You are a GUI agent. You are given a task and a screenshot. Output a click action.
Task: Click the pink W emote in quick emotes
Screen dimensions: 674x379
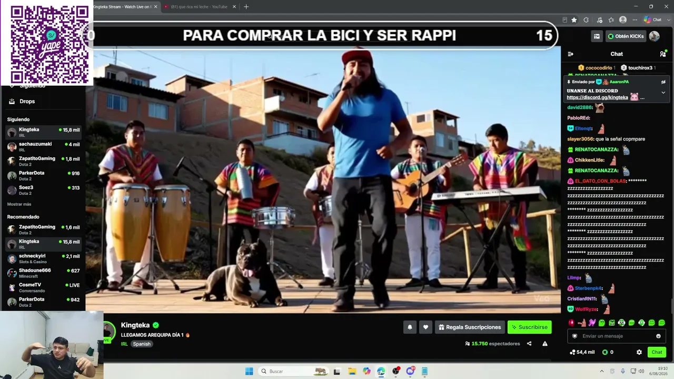tap(592, 323)
